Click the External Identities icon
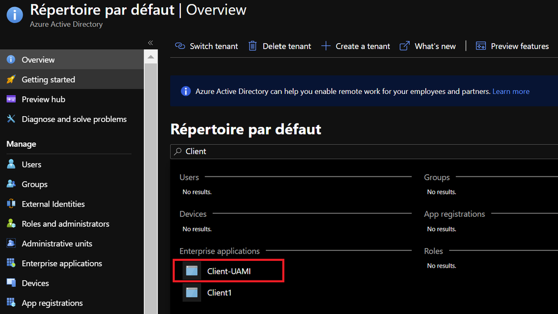Screen dimensions: 558x314 11,203
